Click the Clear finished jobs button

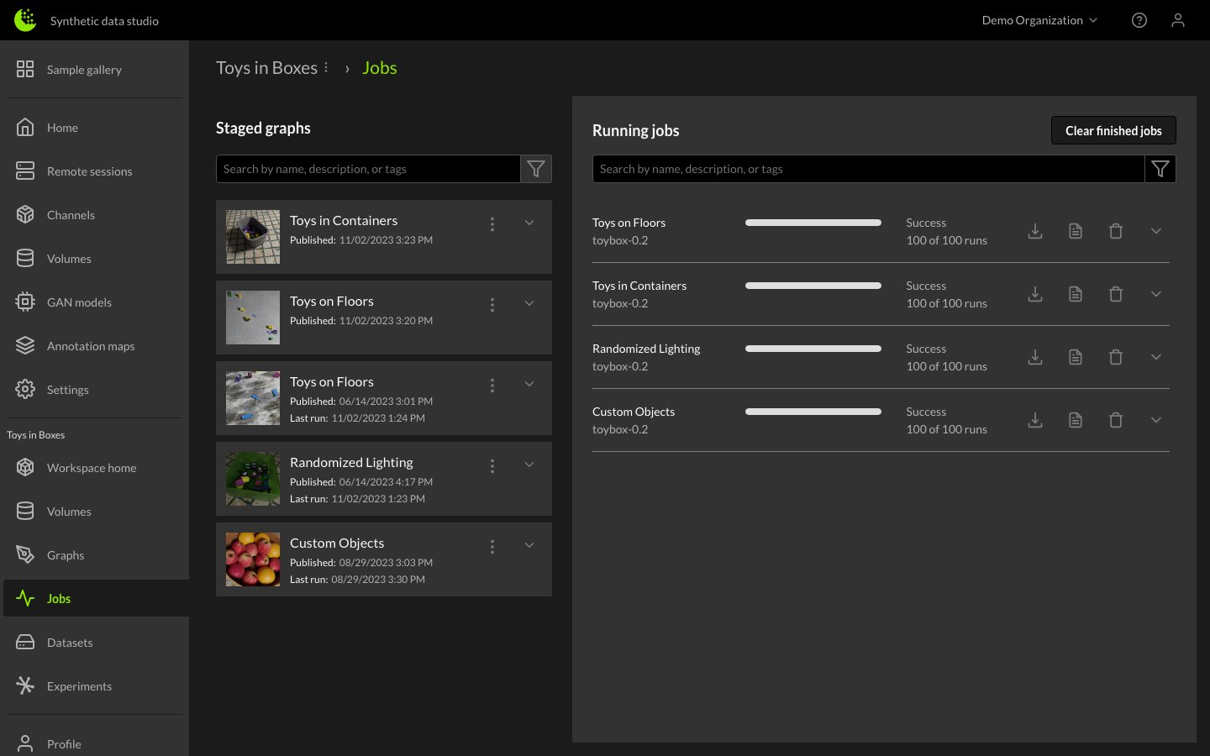click(1113, 130)
